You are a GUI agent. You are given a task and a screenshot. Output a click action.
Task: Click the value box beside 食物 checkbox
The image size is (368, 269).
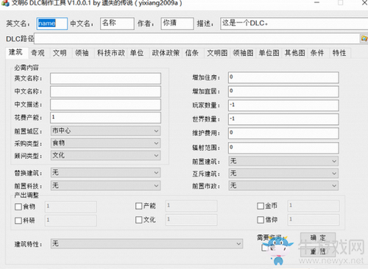[x=71, y=207]
